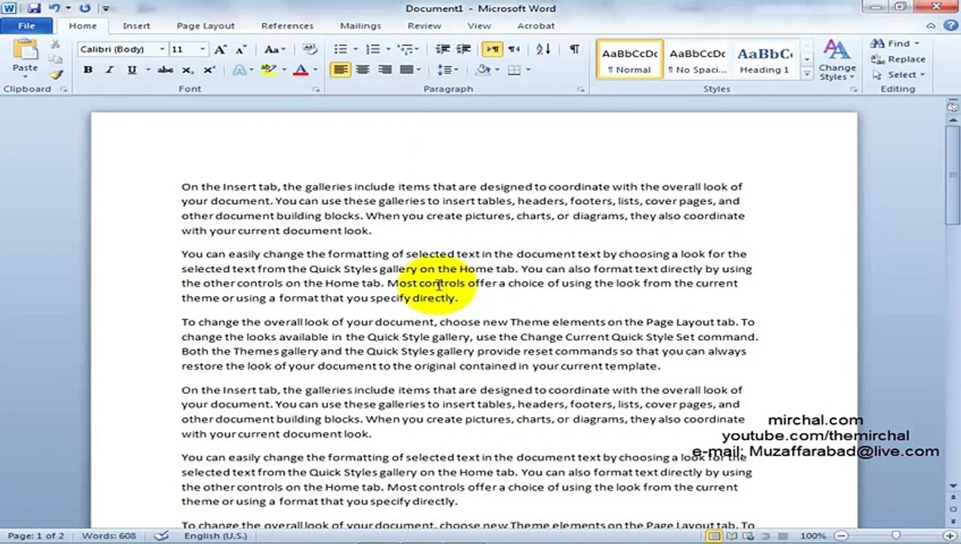This screenshot has width=961, height=544.
Task: Switch to the Insert tab
Action: [137, 26]
